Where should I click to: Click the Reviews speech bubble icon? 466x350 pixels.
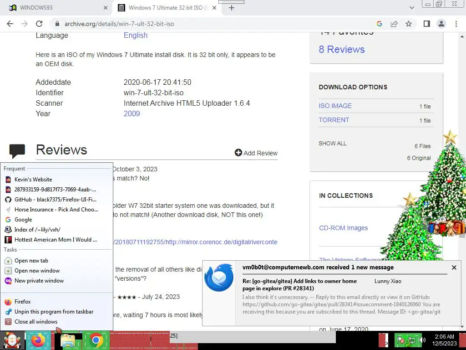tap(17, 150)
